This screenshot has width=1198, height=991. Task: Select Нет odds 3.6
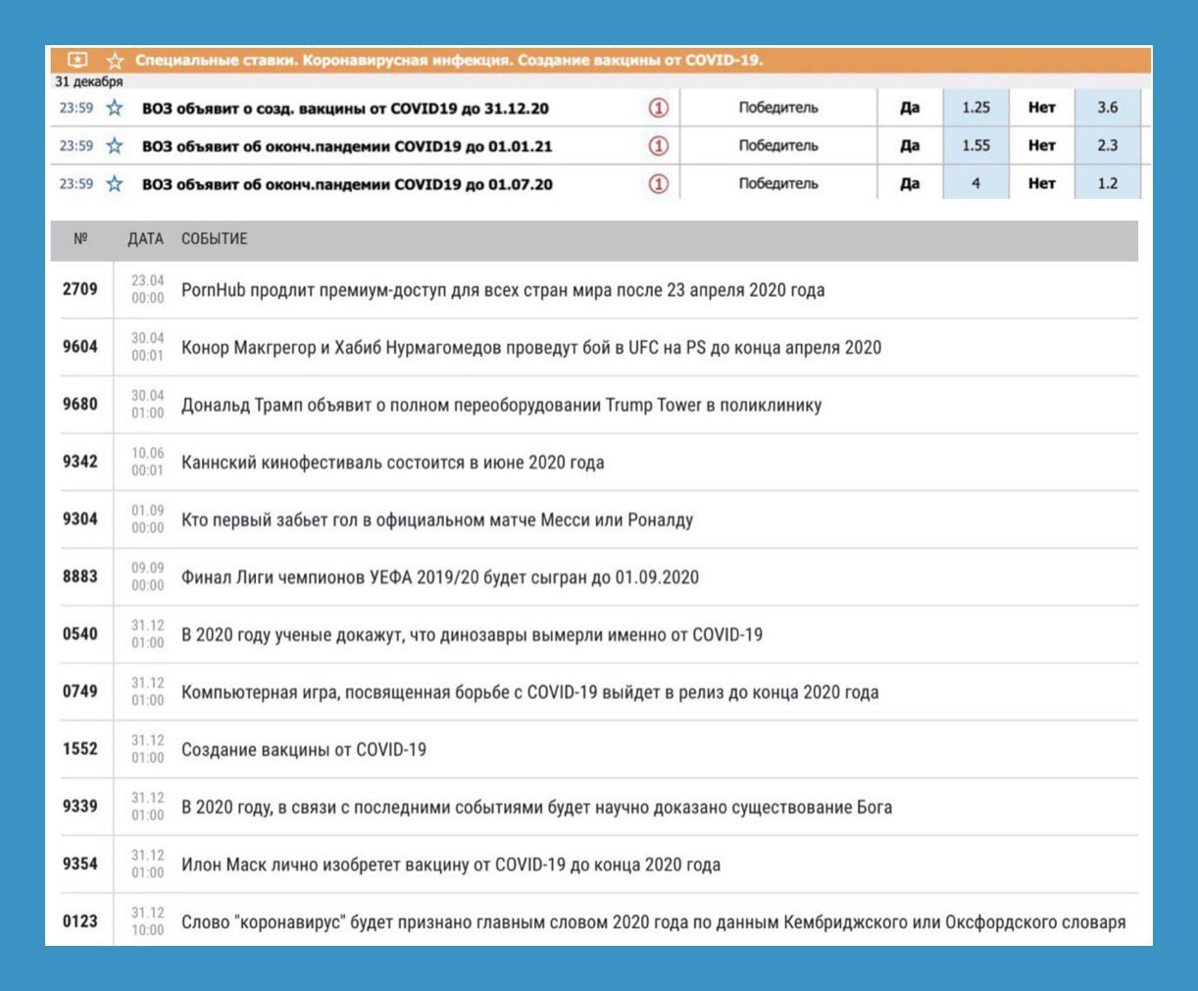pyautogui.click(x=1108, y=108)
